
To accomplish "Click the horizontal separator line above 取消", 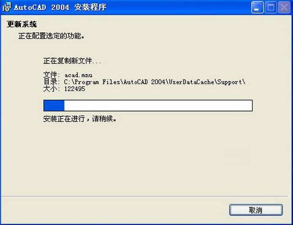I will 144,196.
